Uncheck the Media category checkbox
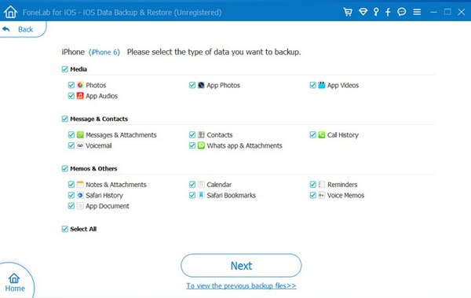Viewport: 471px width, 298px height. pyautogui.click(x=64, y=69)
